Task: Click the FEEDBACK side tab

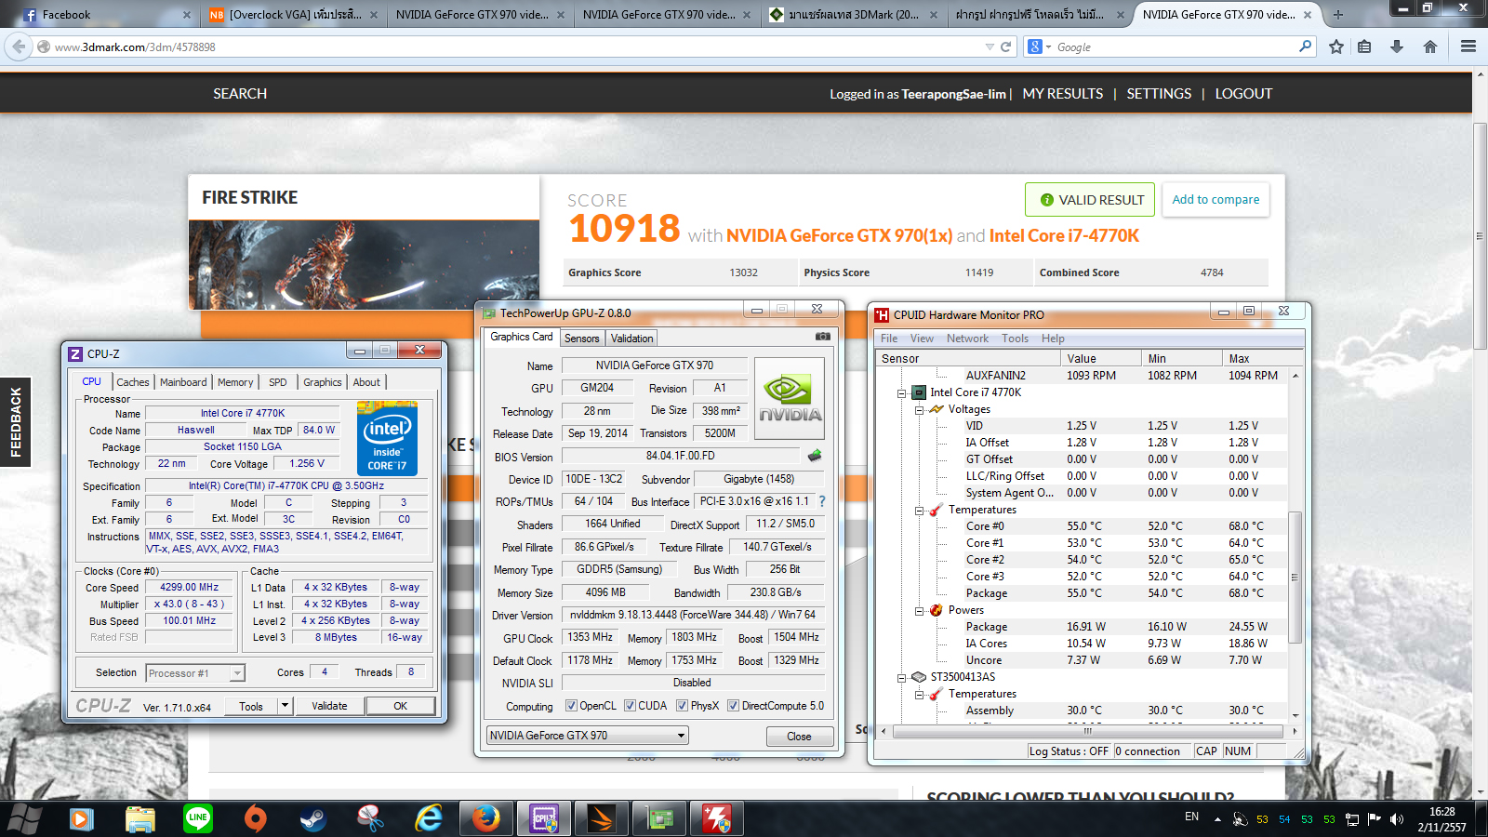Action: pos(16,422)
